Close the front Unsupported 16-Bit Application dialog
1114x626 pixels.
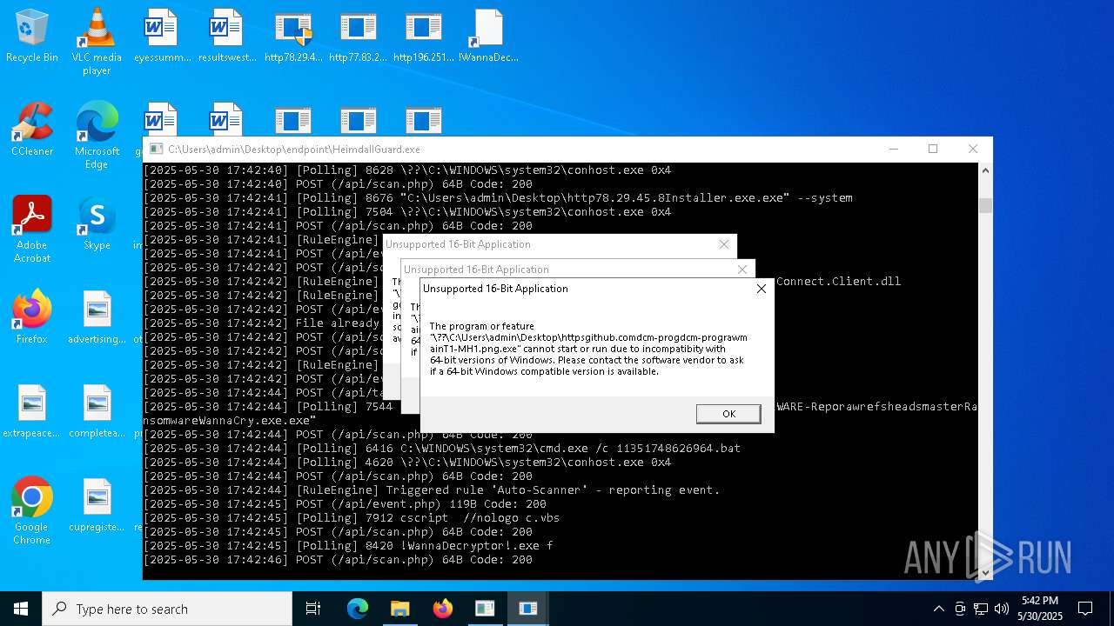click(762, 289)
